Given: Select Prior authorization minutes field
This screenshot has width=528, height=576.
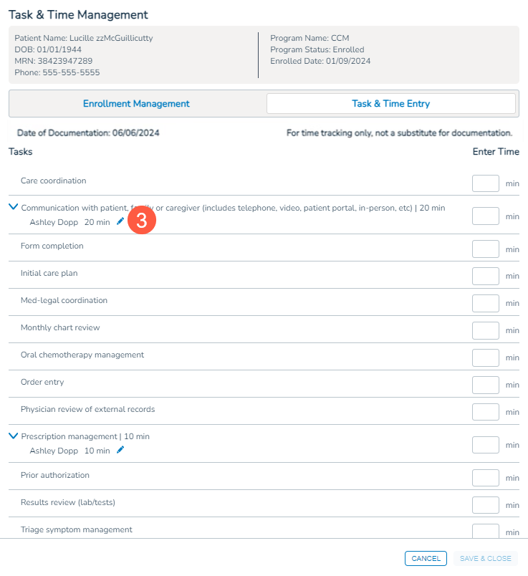Looking at the screenshot, I should click(x=485, y=478).
